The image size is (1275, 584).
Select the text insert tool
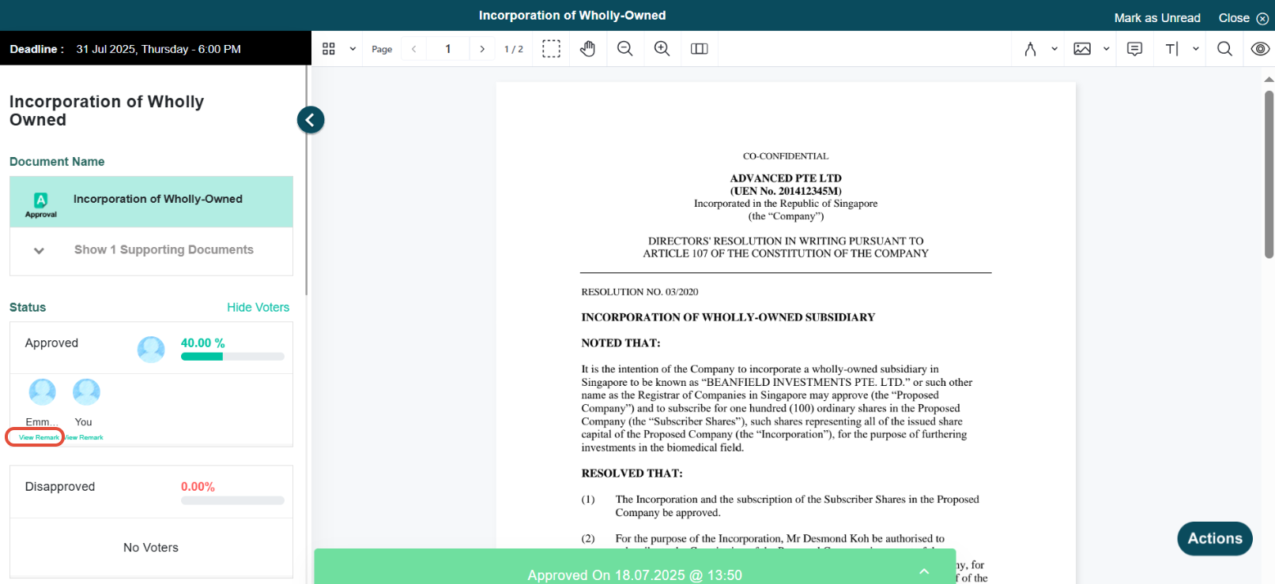coord(1171,49)
